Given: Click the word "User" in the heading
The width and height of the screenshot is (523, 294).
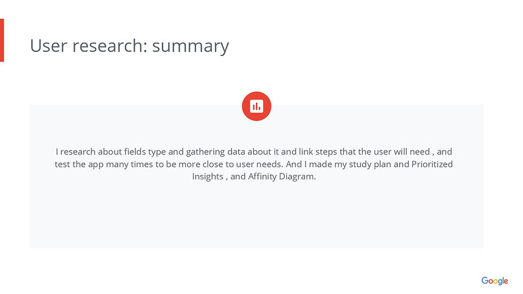Looking at the screenshot, I should tap(48, 46).
